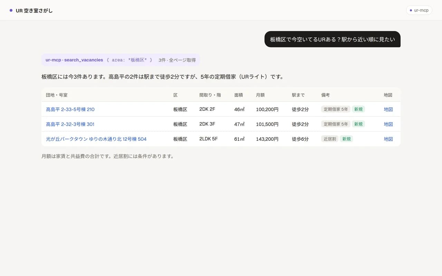
Task: Open 地図 link for 高島平 2-32-3号棟 301
Action: click(388, 124)
